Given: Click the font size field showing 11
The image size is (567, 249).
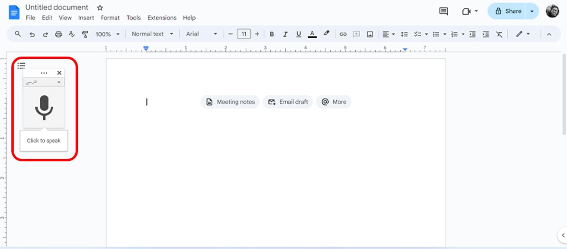Looking at the screenshot, I should point(244,34).
